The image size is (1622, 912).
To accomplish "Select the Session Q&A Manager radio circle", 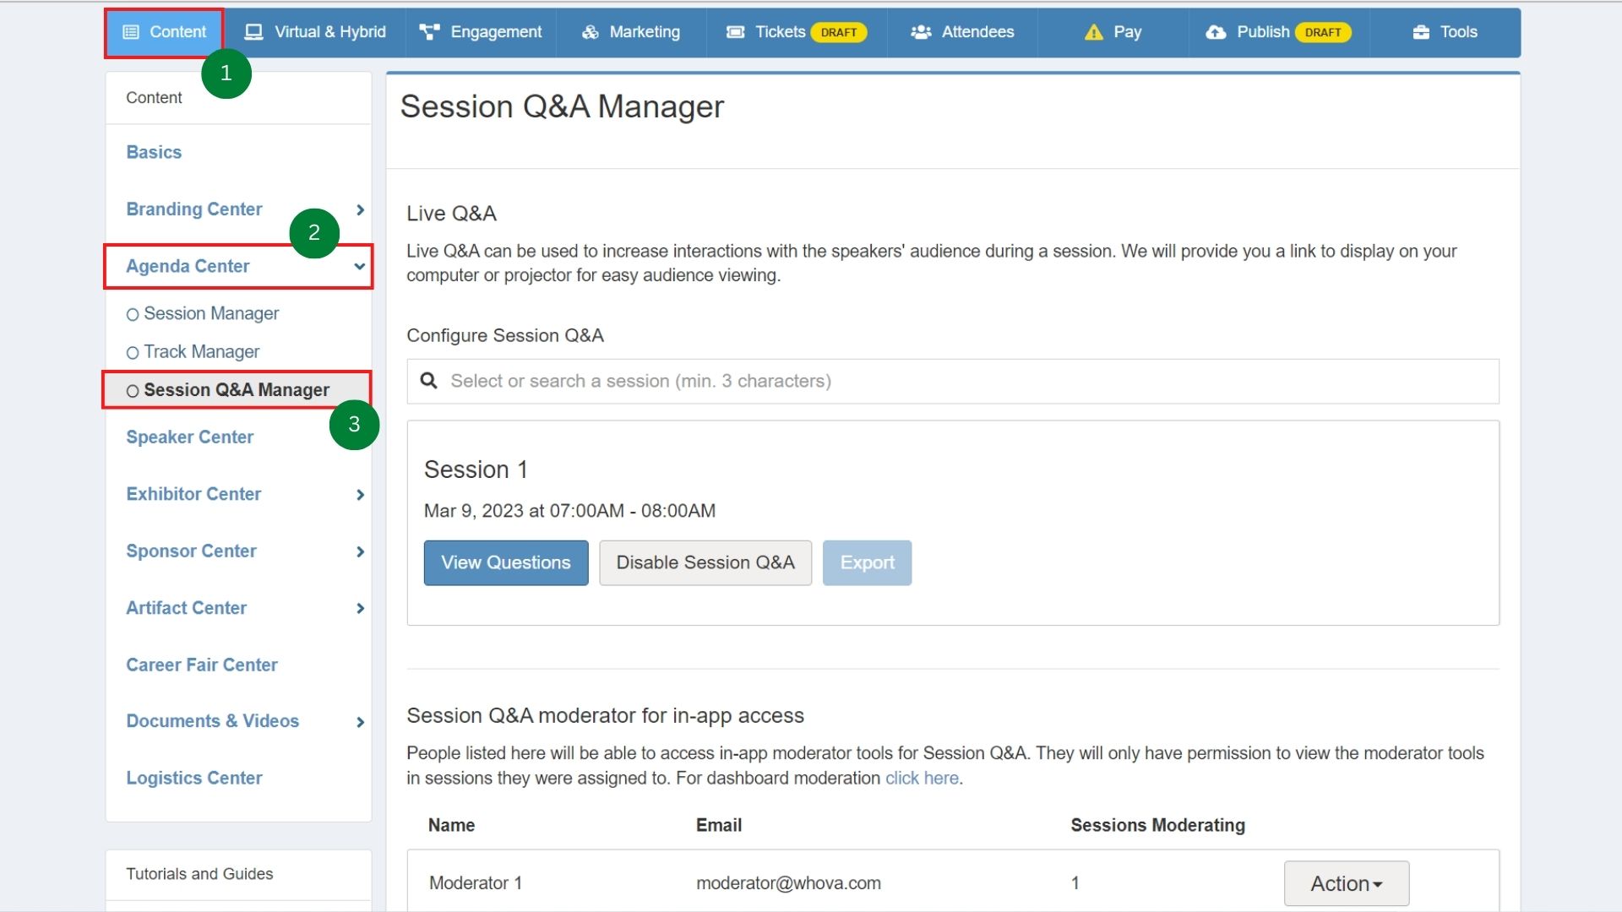I will 133,391.
